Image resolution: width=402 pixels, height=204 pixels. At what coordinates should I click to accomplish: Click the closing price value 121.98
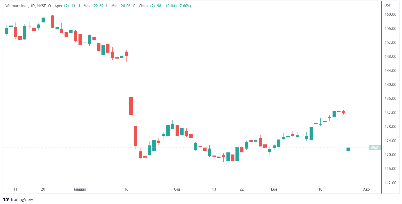click(155, 6)
